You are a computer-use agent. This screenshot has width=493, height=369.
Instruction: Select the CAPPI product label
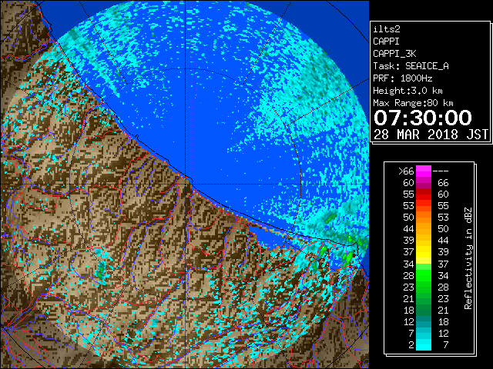coord(386,42)
